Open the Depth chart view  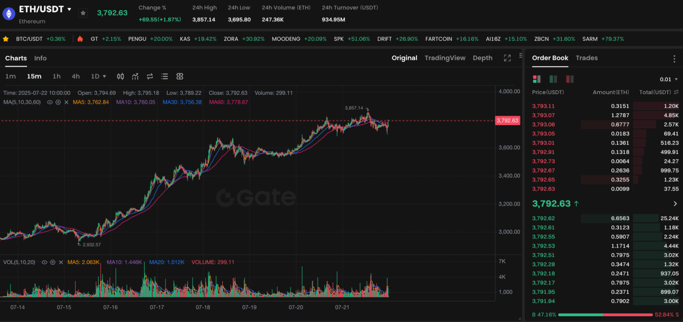[x=482, y=58]
